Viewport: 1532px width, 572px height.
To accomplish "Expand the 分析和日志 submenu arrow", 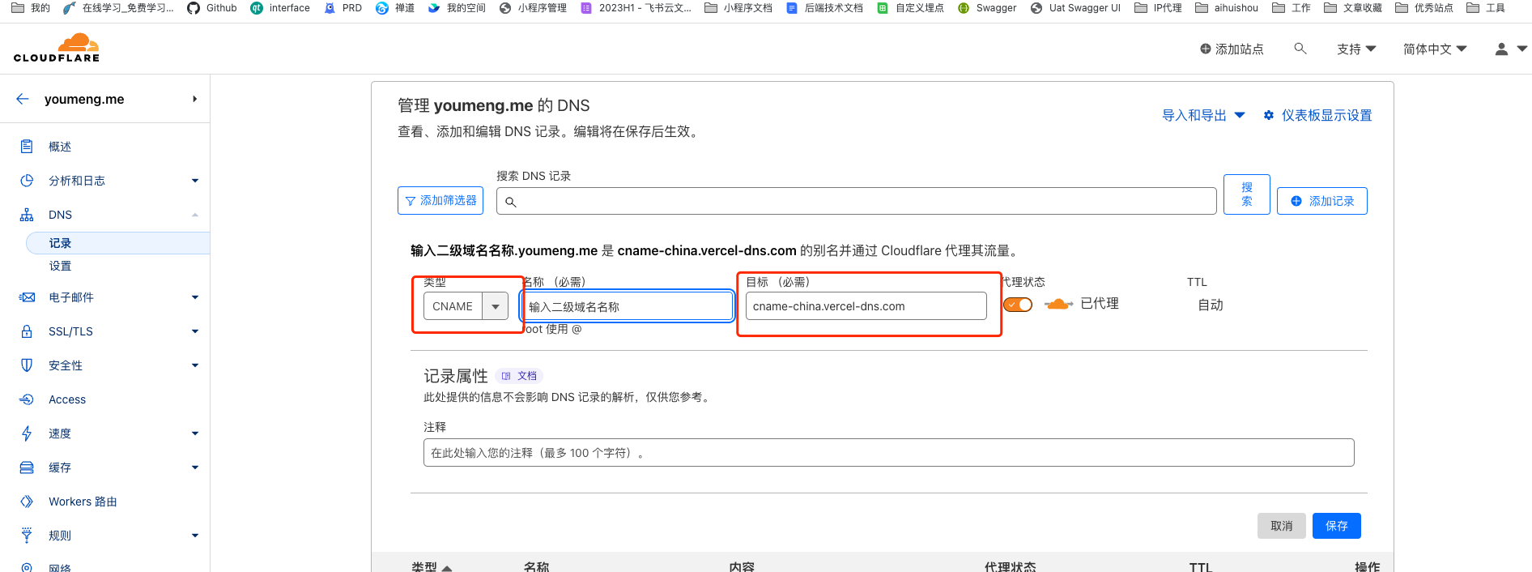I will click(x=195, y=181).
